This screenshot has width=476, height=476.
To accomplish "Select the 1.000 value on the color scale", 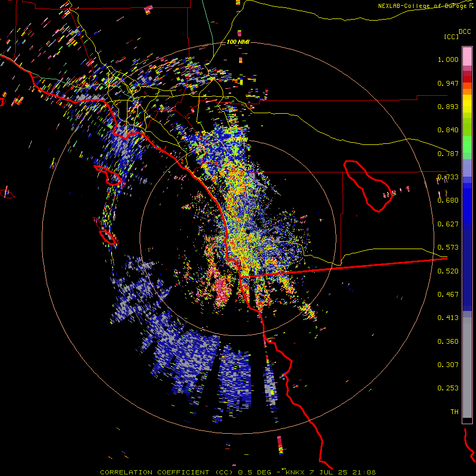I will pyautogui.click(x=448, y=59).
